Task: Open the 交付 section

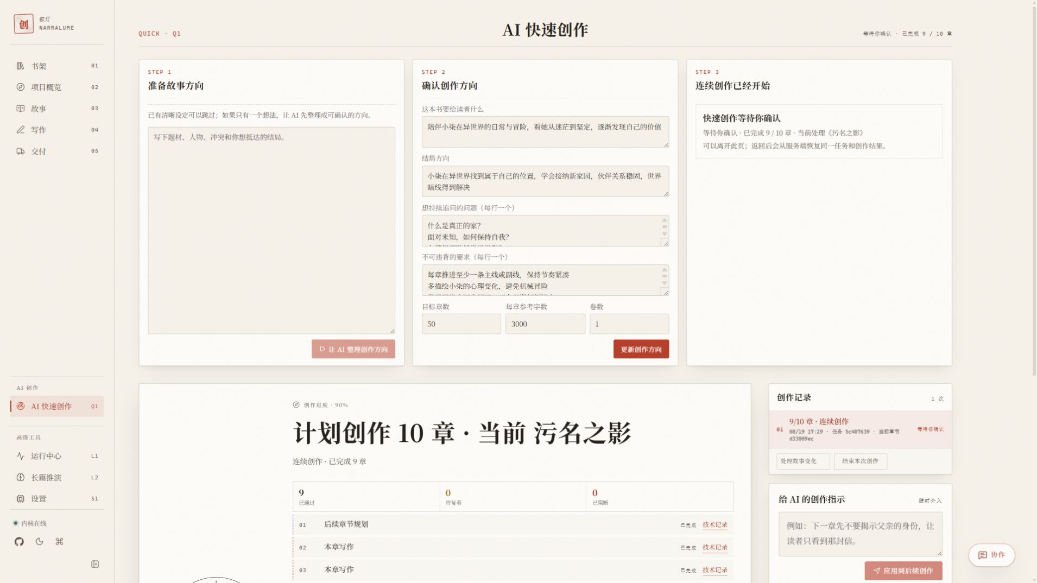Action: click(57, 151)
